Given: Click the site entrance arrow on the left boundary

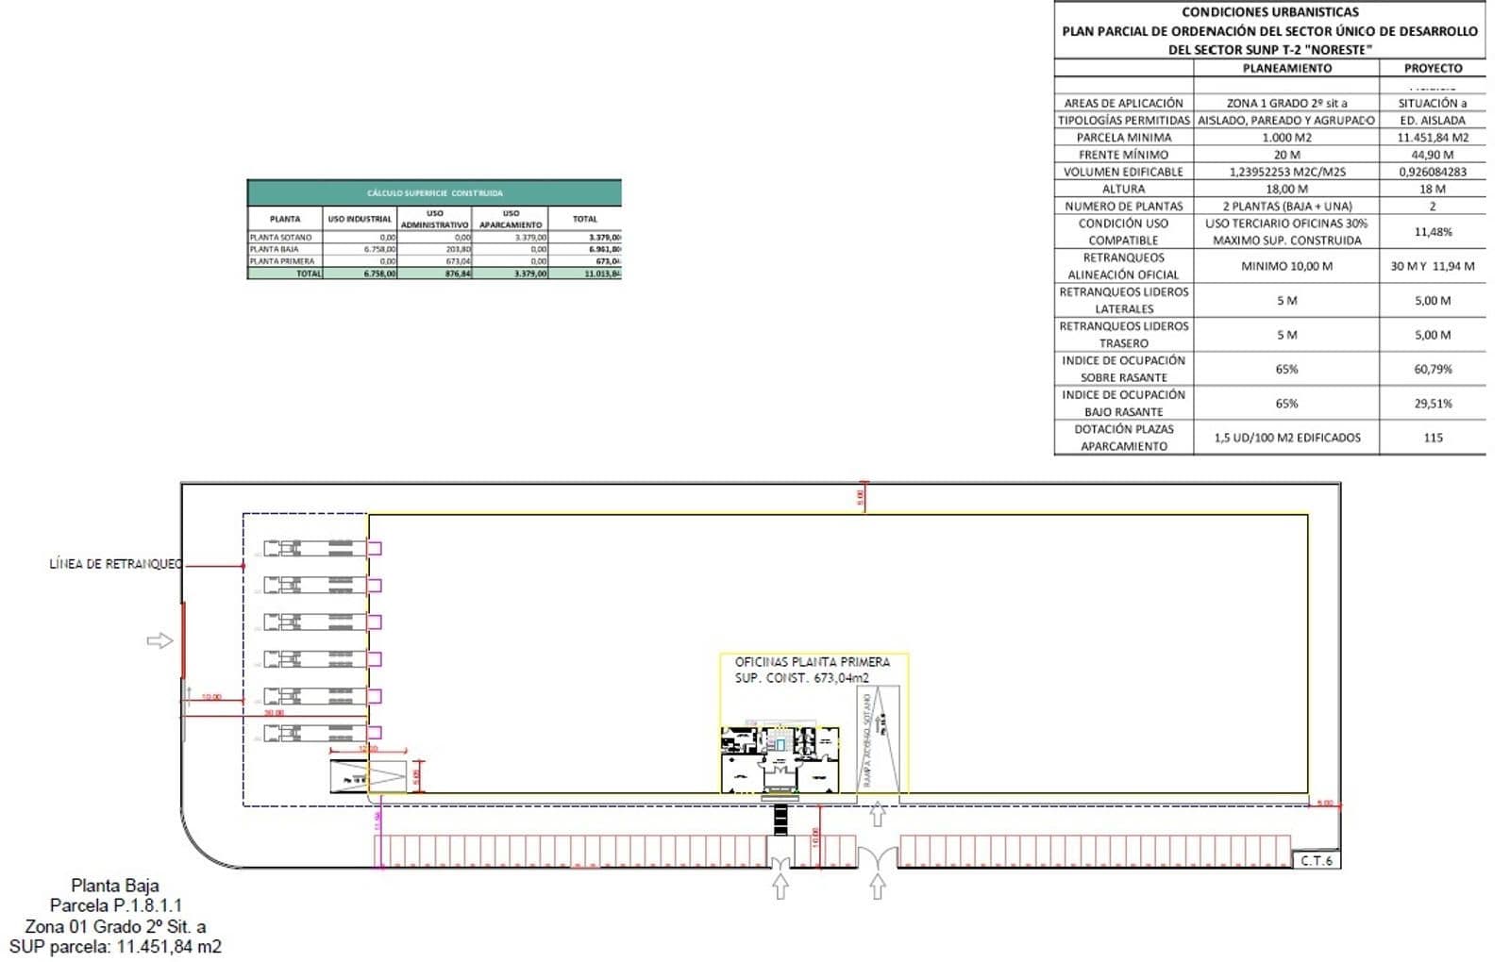Looking at the screenshot, I should coord(160,641).
